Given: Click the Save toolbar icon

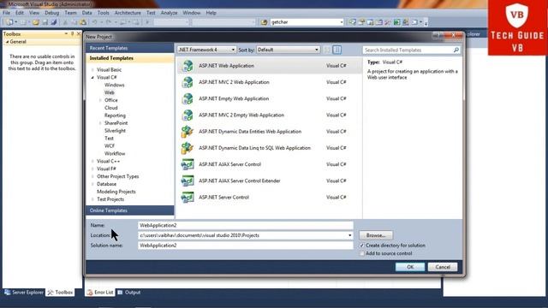Looking at the screenshot, I should (45, 22).
